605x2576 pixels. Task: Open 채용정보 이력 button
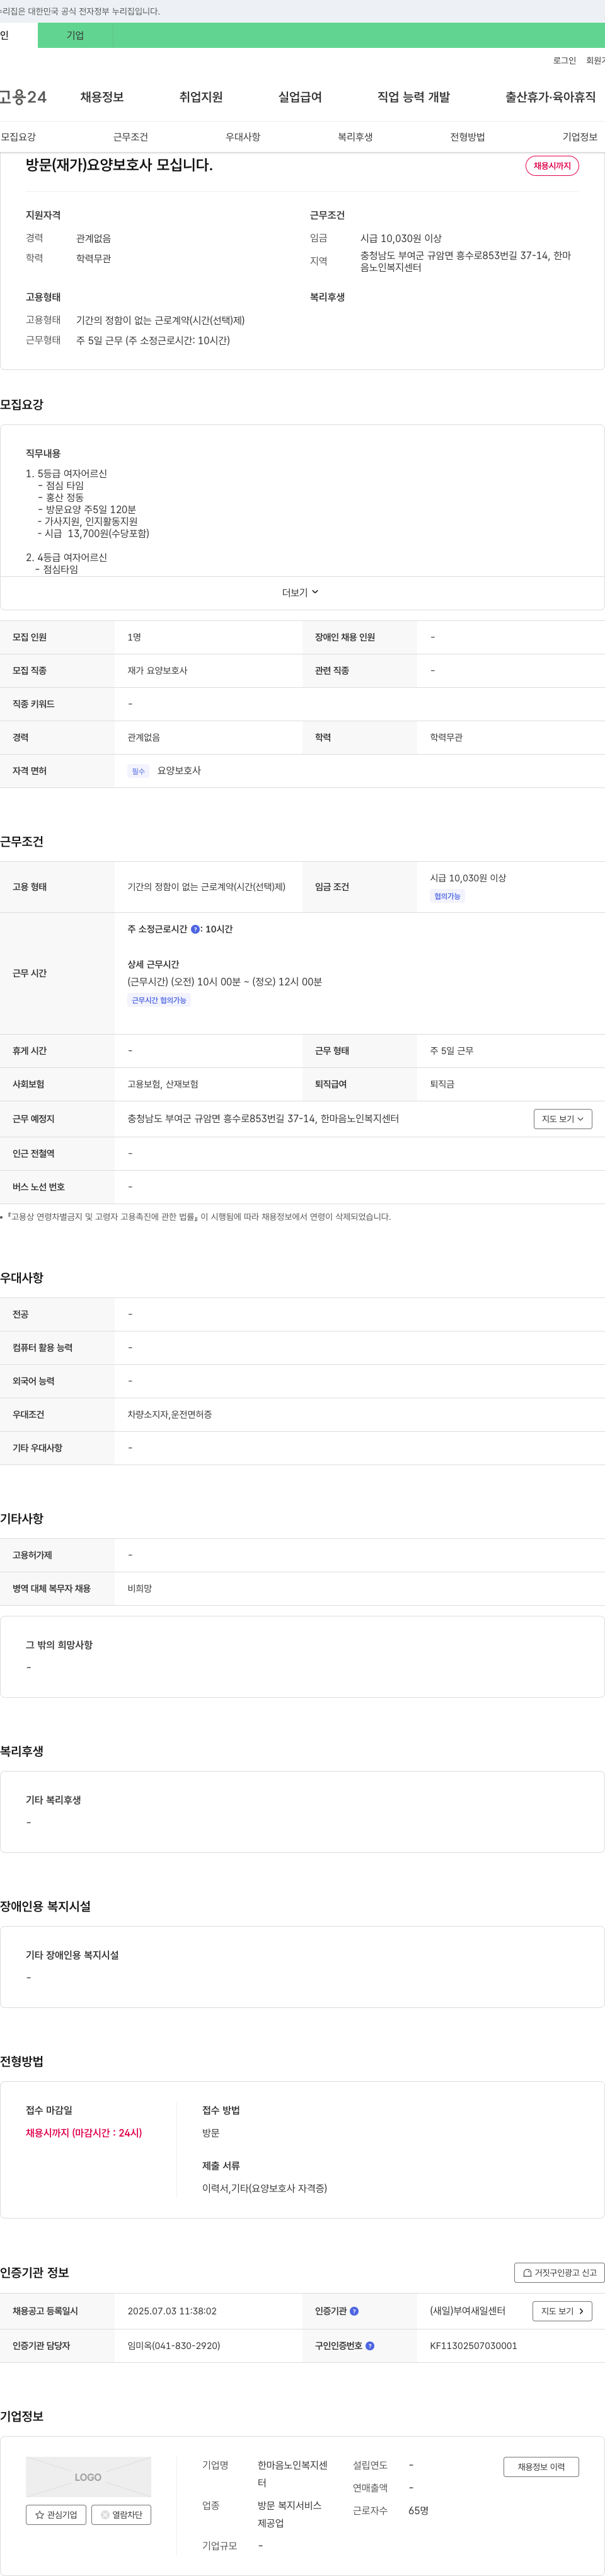541,2467
